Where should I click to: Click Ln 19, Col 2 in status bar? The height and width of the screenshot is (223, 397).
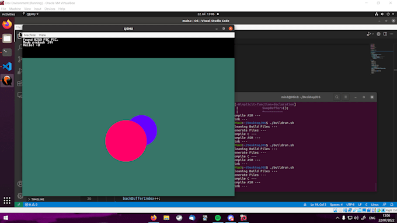click(x=318, y=204)
